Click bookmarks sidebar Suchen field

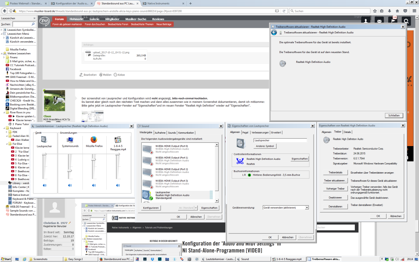click(x=24, y=24)
